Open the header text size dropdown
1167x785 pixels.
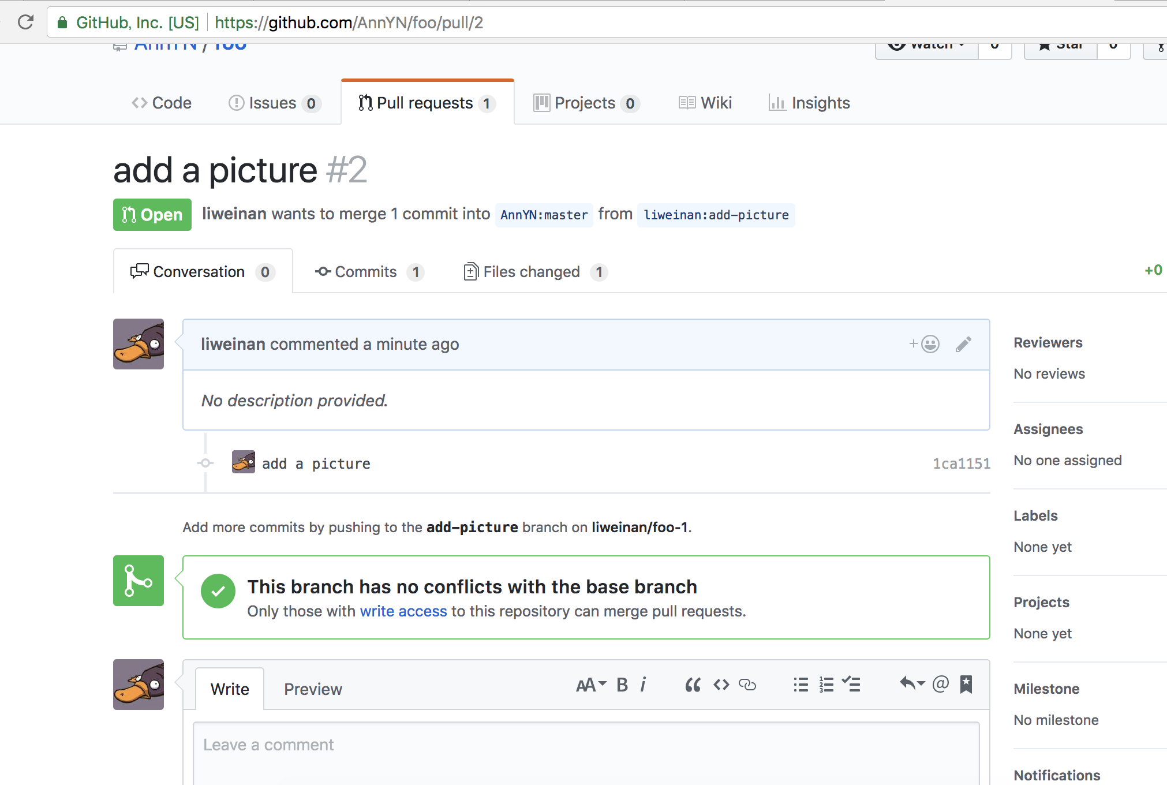[x=591, y=685]
